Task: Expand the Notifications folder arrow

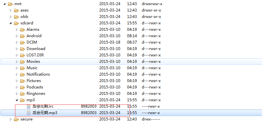Action: (x=17, y=74)
